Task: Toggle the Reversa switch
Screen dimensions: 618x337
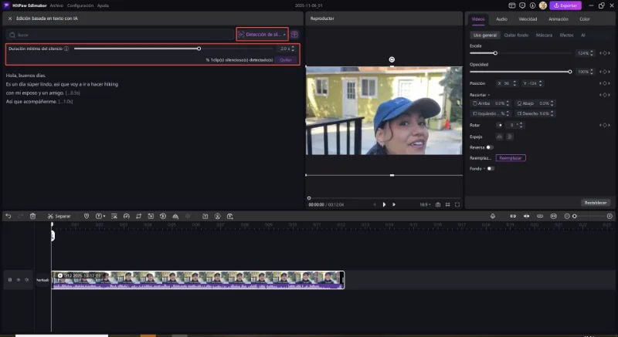Action: click(x=490, y=147)
